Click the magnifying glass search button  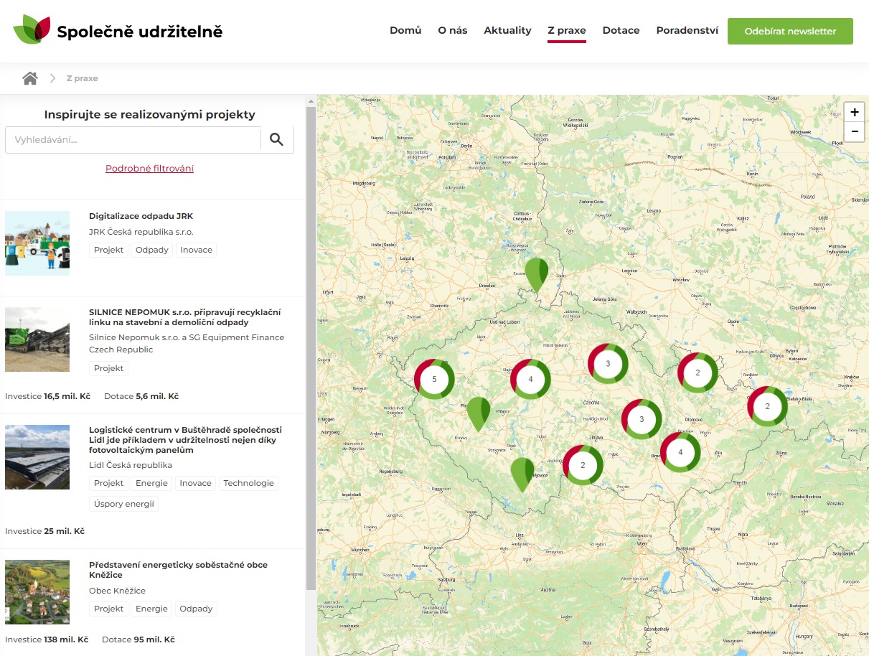277,140
